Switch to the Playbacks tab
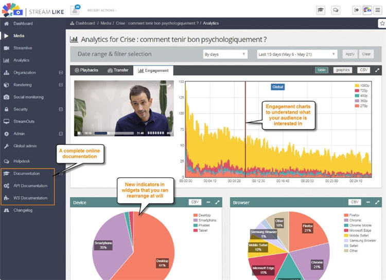Image resolution: width=386 pixels, height=280 pixels. click(86, 70)
